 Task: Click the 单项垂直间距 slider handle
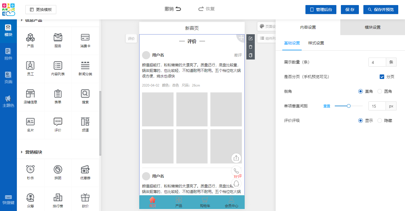[349, 106]
